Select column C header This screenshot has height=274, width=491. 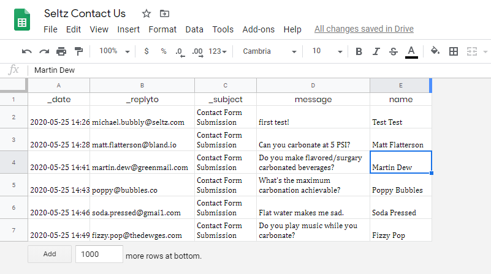click(x=226, y=85)
